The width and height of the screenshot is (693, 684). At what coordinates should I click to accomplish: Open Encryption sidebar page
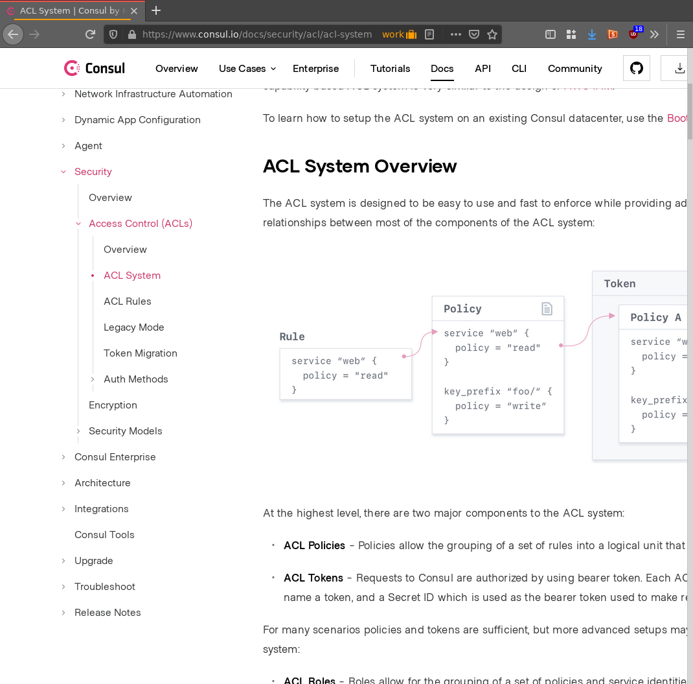113,405
